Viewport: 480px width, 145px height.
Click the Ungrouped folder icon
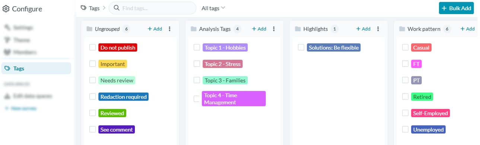89,29
